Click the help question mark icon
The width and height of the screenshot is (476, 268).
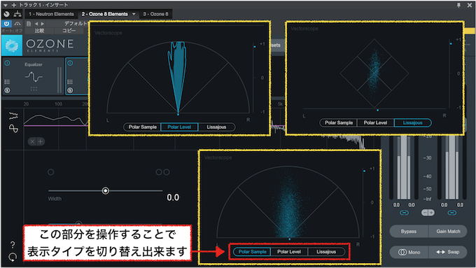coord(13,245)
